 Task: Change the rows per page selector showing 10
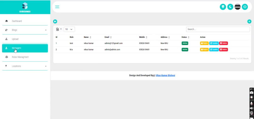(x=69, y=29)
